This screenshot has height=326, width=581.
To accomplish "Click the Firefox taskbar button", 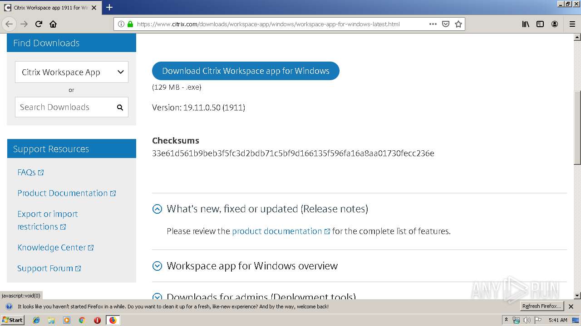I will point(113,320).
